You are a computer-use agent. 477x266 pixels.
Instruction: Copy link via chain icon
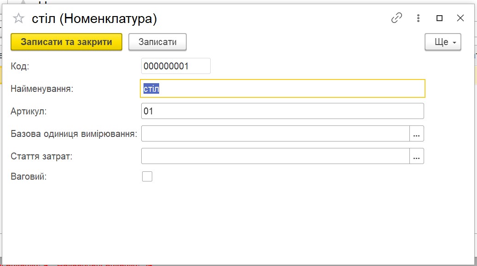tap(397, 18)
